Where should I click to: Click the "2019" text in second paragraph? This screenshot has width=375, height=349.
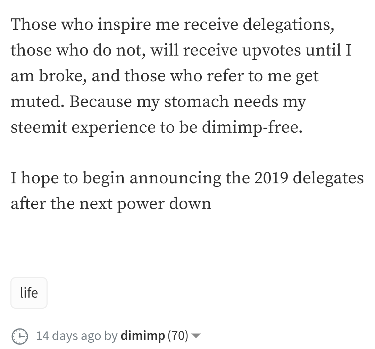tap(271, 178)
